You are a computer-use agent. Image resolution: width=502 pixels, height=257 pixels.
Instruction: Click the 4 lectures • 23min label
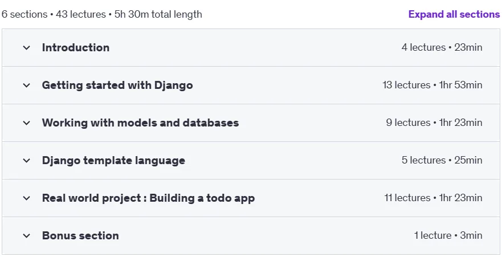pos(442,48)
